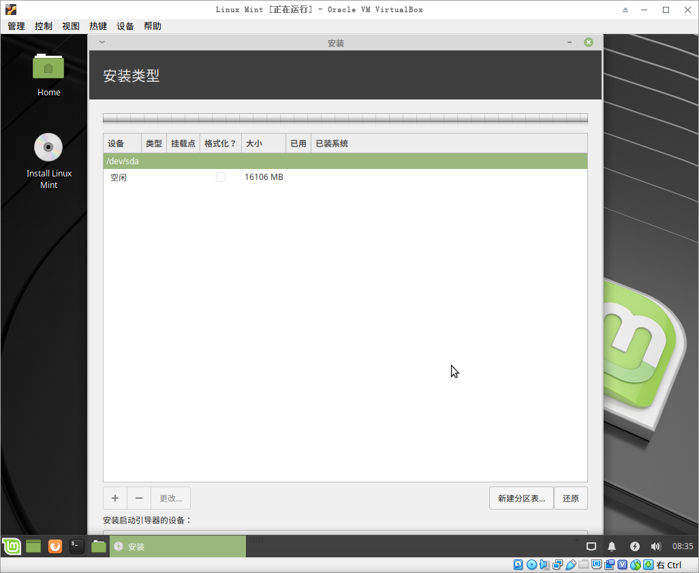Click the disk partition usage bar
The width and height of the screenshot is (699, 573).
345,119
